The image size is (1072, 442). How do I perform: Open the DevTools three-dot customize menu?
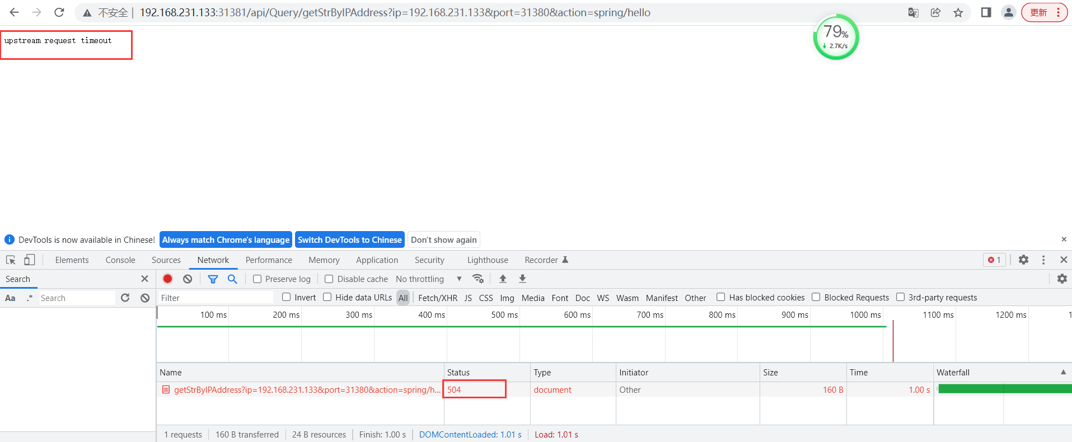click(1043, 260)
